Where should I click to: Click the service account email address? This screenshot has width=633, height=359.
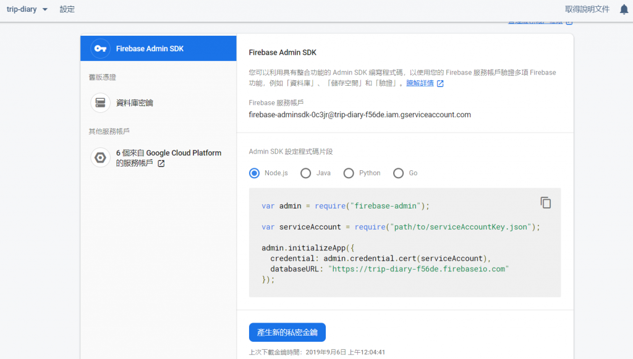(x=360, y=115)
